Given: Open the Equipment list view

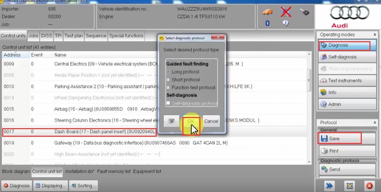Looking at the screenshot, I should click(147, 171).
